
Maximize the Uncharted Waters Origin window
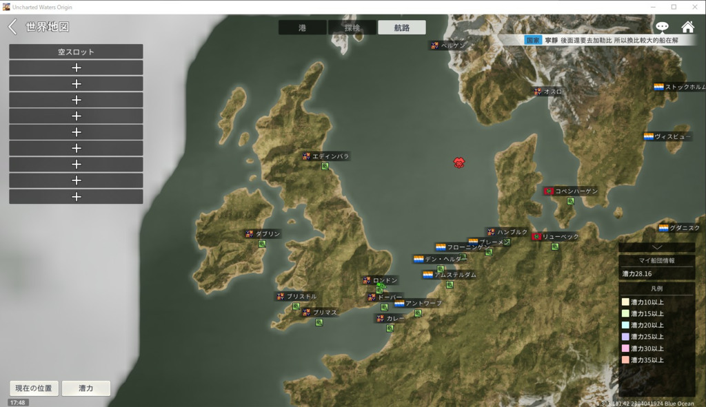coord(674,7)
